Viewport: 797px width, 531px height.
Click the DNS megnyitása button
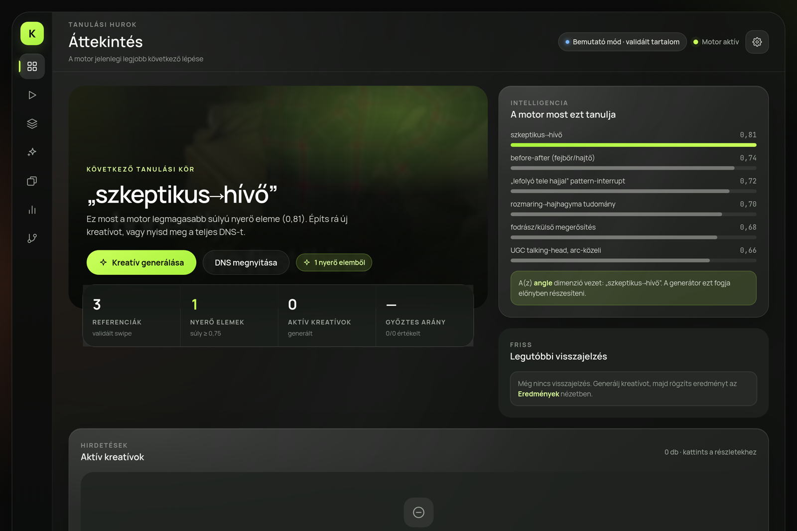[246, 262]
